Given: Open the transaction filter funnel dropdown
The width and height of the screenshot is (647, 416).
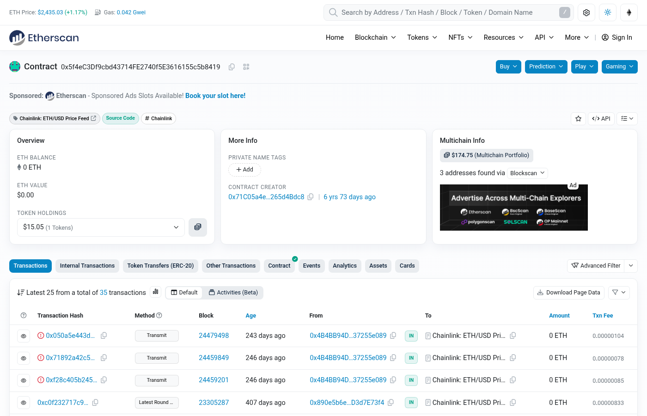Looking at the screenshot, I should (619, 293).
